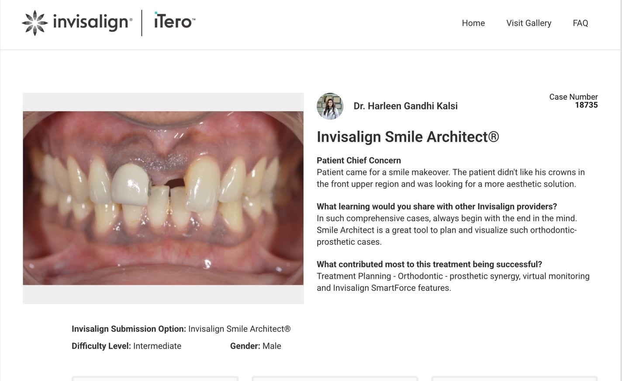Click the doctor name Dr. Harleen Gandhi Kalsi
622x381 pixels.
[406, 106]
